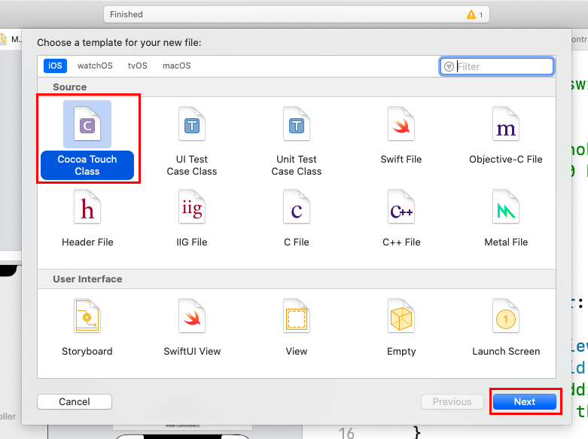Click the Metal File label text
The image size is (588, 439).
[x=506, y=242]
